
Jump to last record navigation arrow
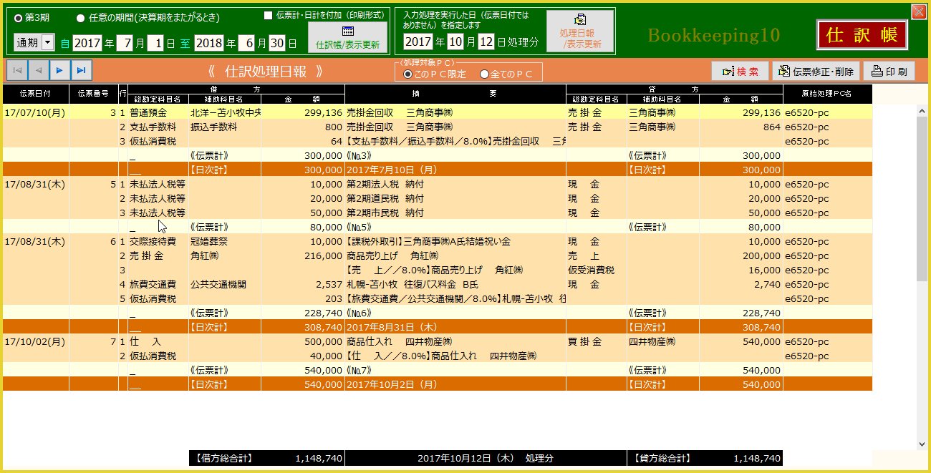point(81,70)
